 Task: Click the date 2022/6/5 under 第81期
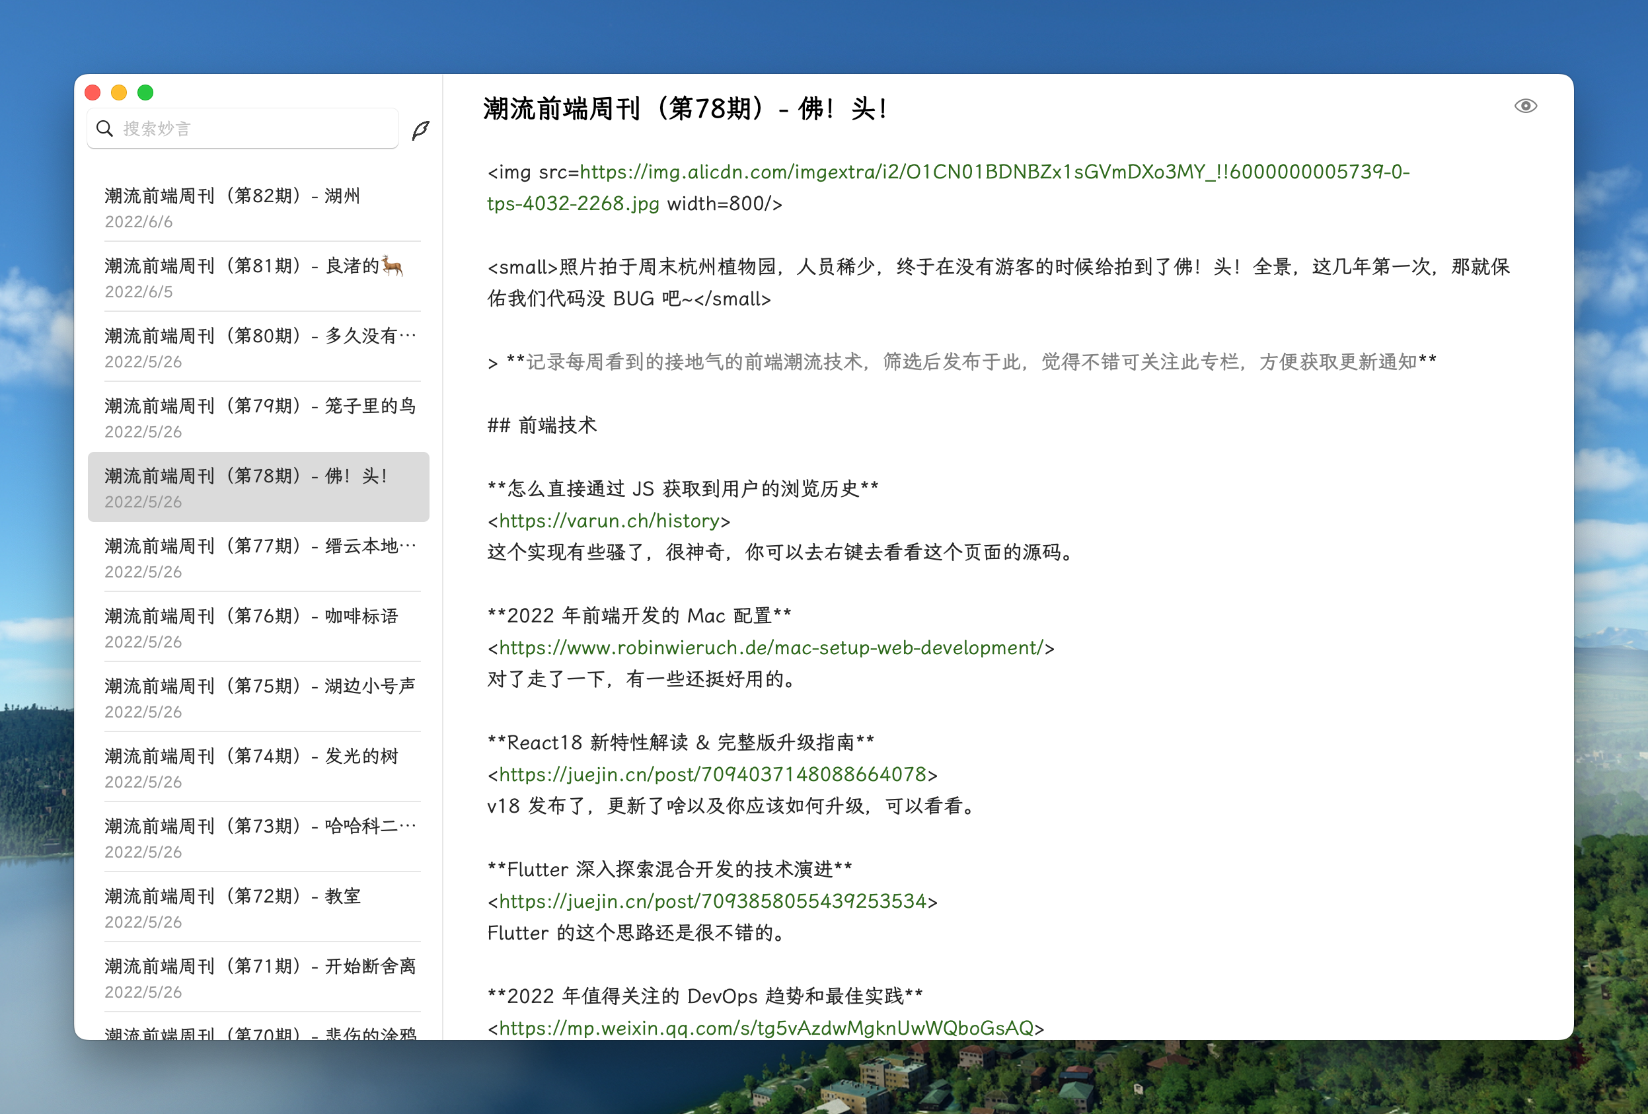[x=138, y=292]
